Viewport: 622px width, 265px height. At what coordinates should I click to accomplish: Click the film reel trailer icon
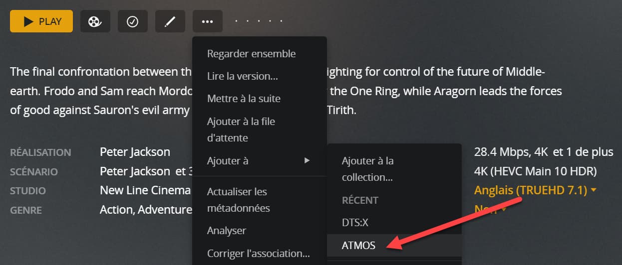95,21
